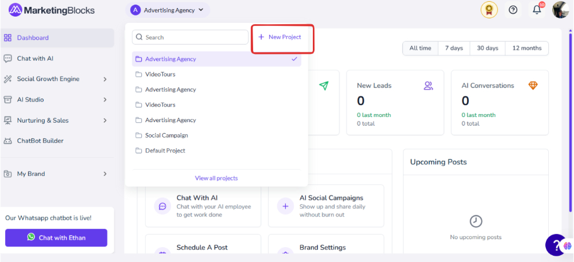
Task: Click the No upcoming posts text
Action: tap(476, 237)
